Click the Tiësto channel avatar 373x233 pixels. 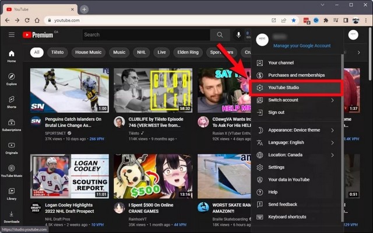click(x=119, y=121)
